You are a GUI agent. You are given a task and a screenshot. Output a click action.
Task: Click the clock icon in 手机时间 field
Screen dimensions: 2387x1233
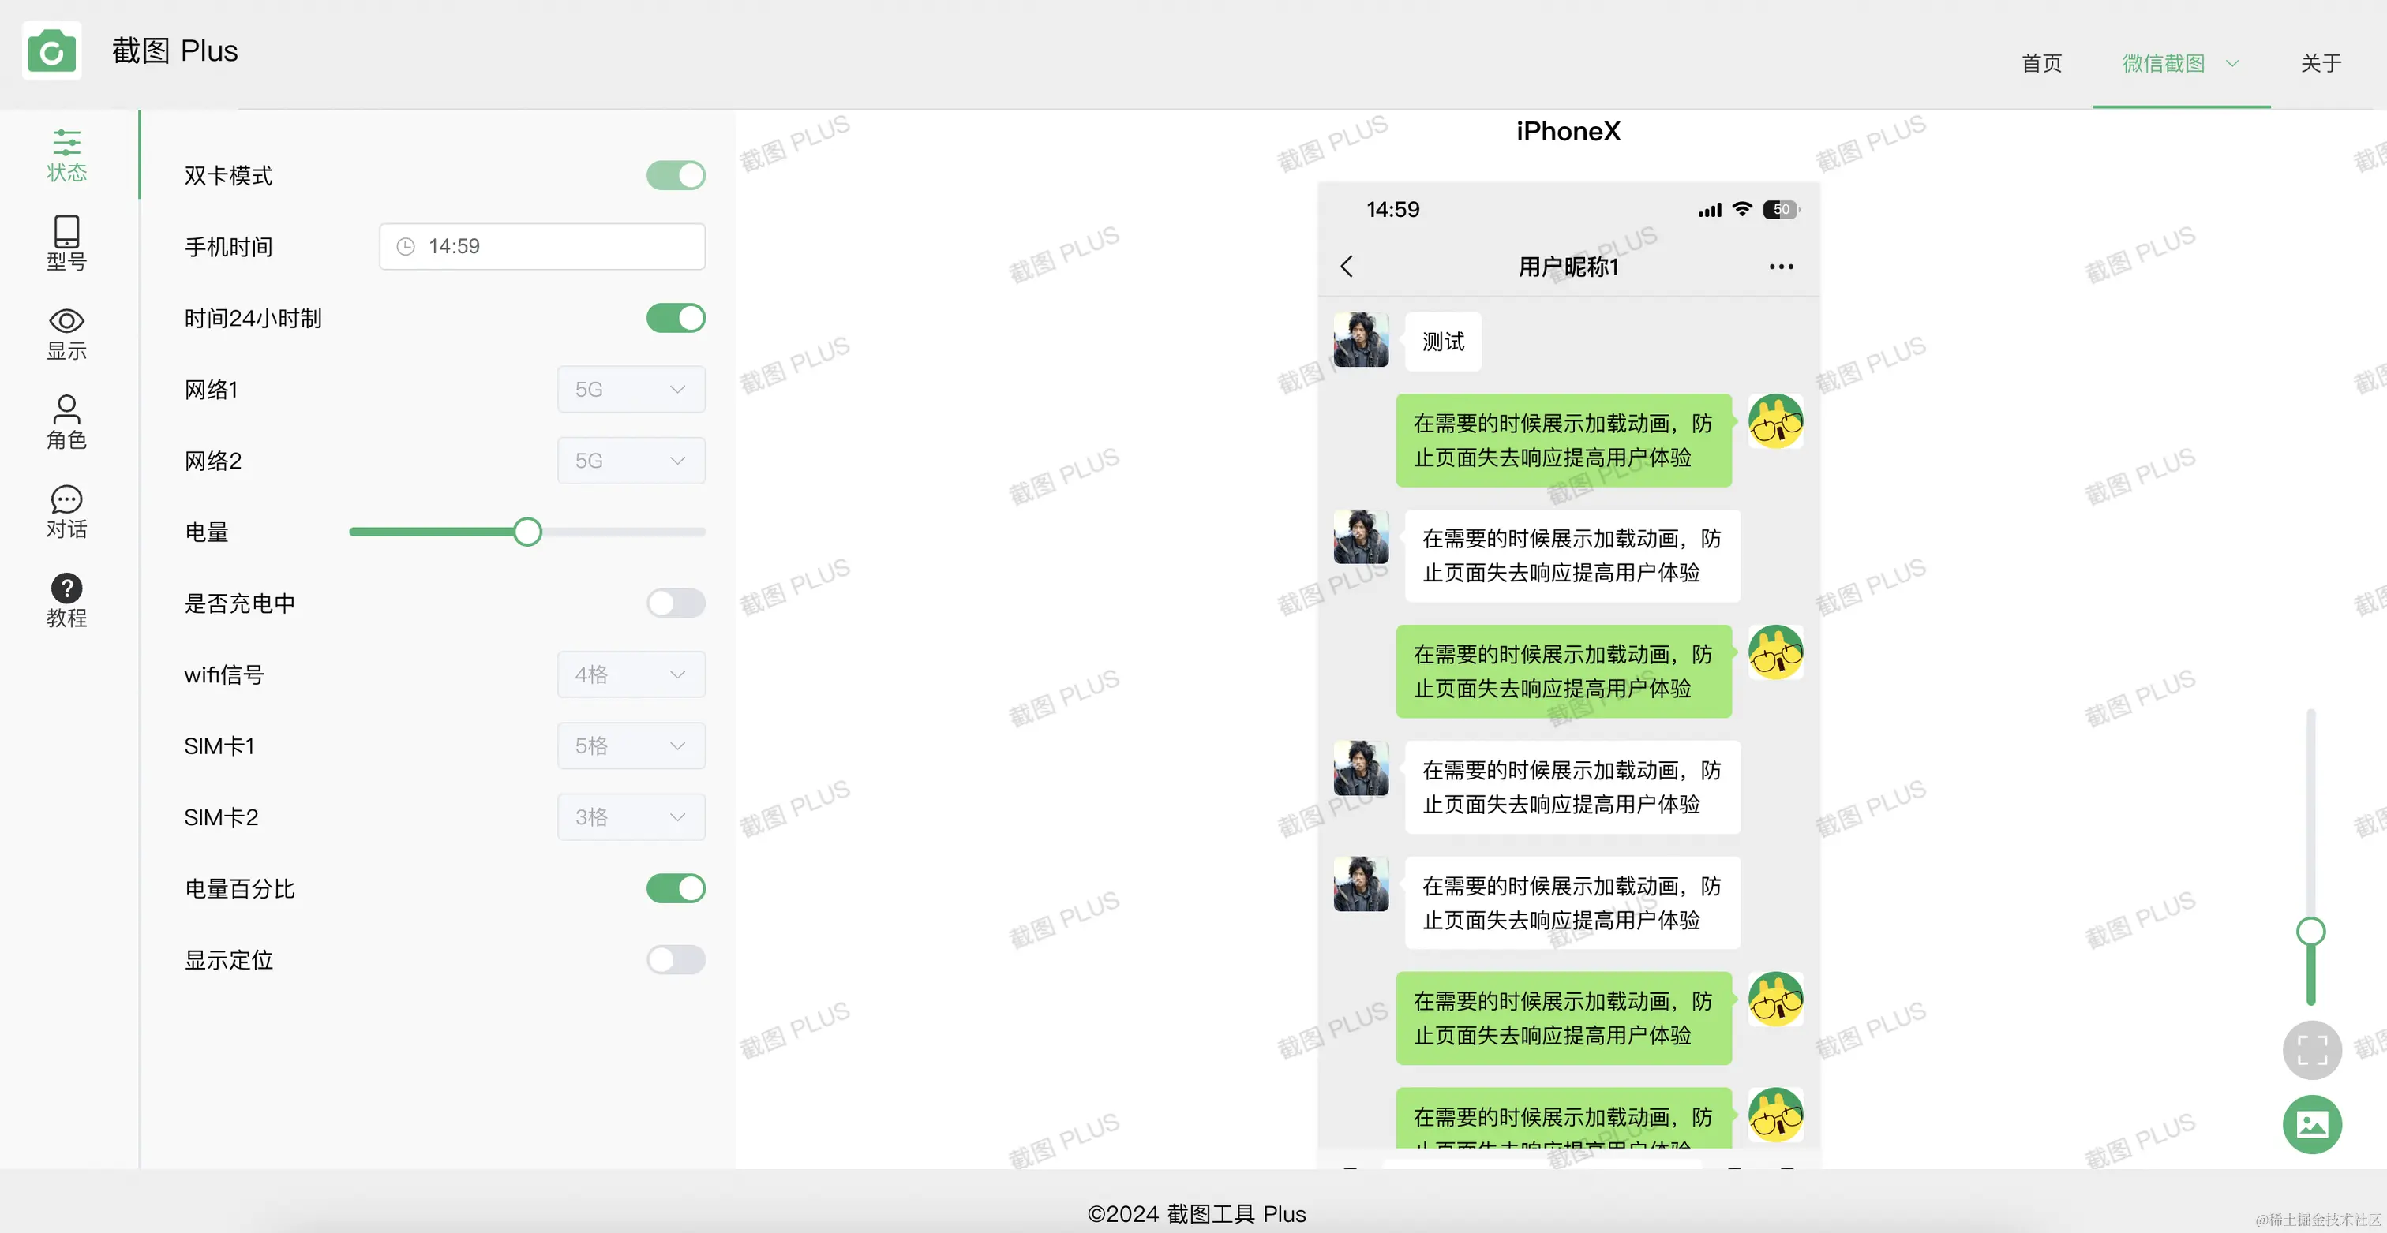(x=406, y=246)
